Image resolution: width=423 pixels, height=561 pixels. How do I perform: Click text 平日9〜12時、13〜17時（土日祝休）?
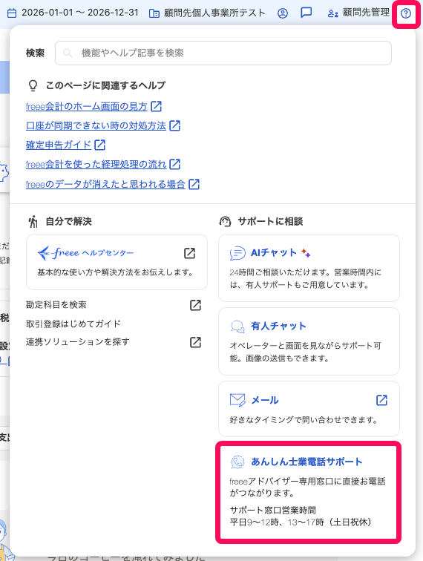pos(301,522)
